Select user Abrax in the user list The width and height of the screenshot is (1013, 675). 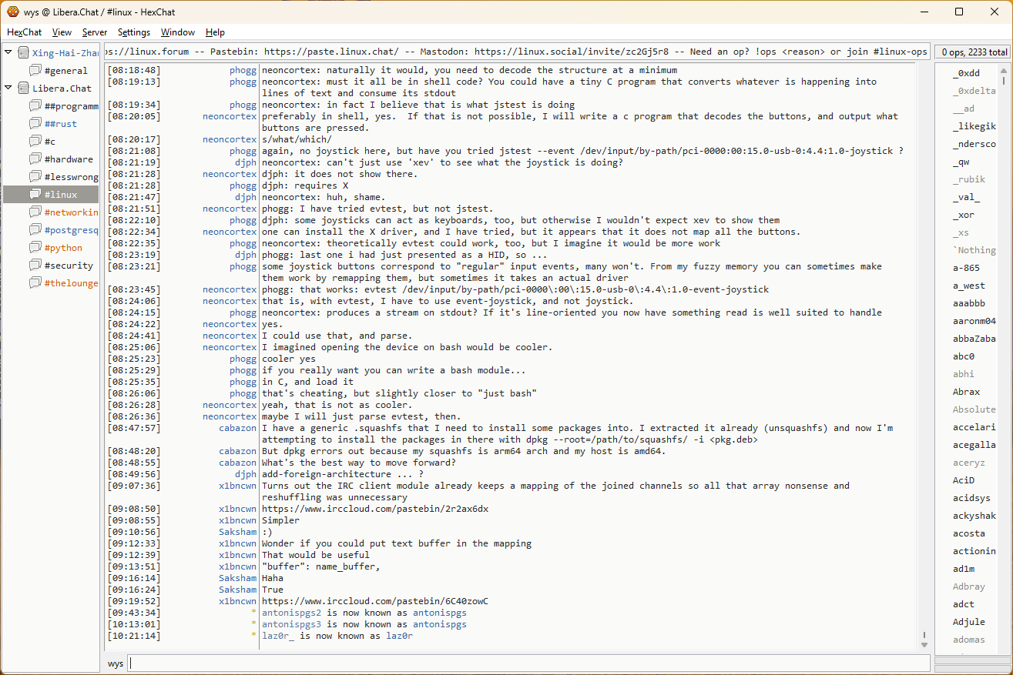pyautogui.click(x=966, y=392)
